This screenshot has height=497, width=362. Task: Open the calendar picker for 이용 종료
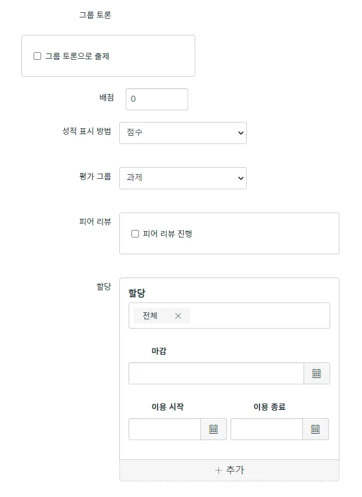pyautogui.click(x=315, y=429)
